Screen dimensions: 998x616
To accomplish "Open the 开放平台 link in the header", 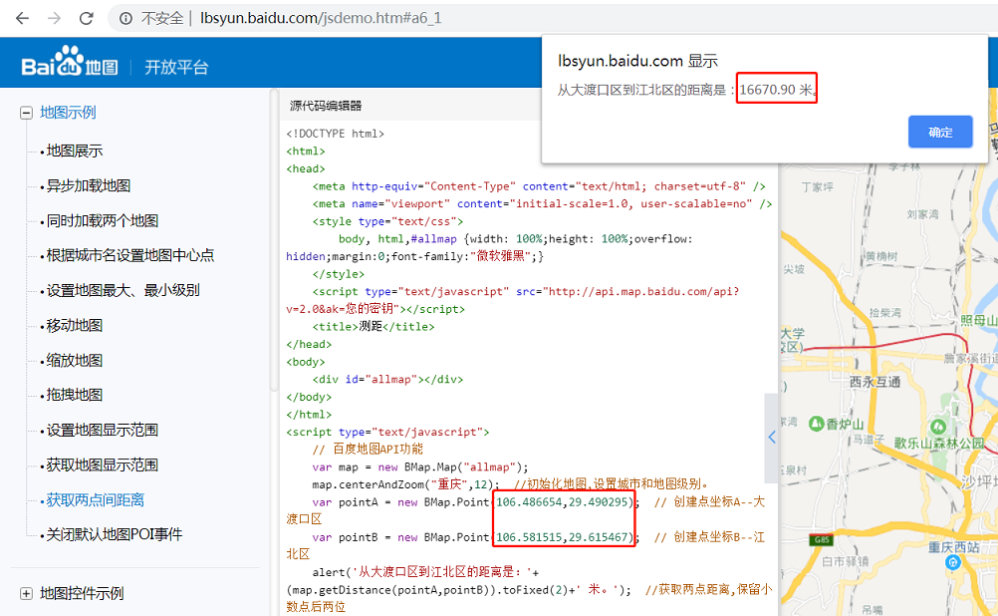I will 176,68.
